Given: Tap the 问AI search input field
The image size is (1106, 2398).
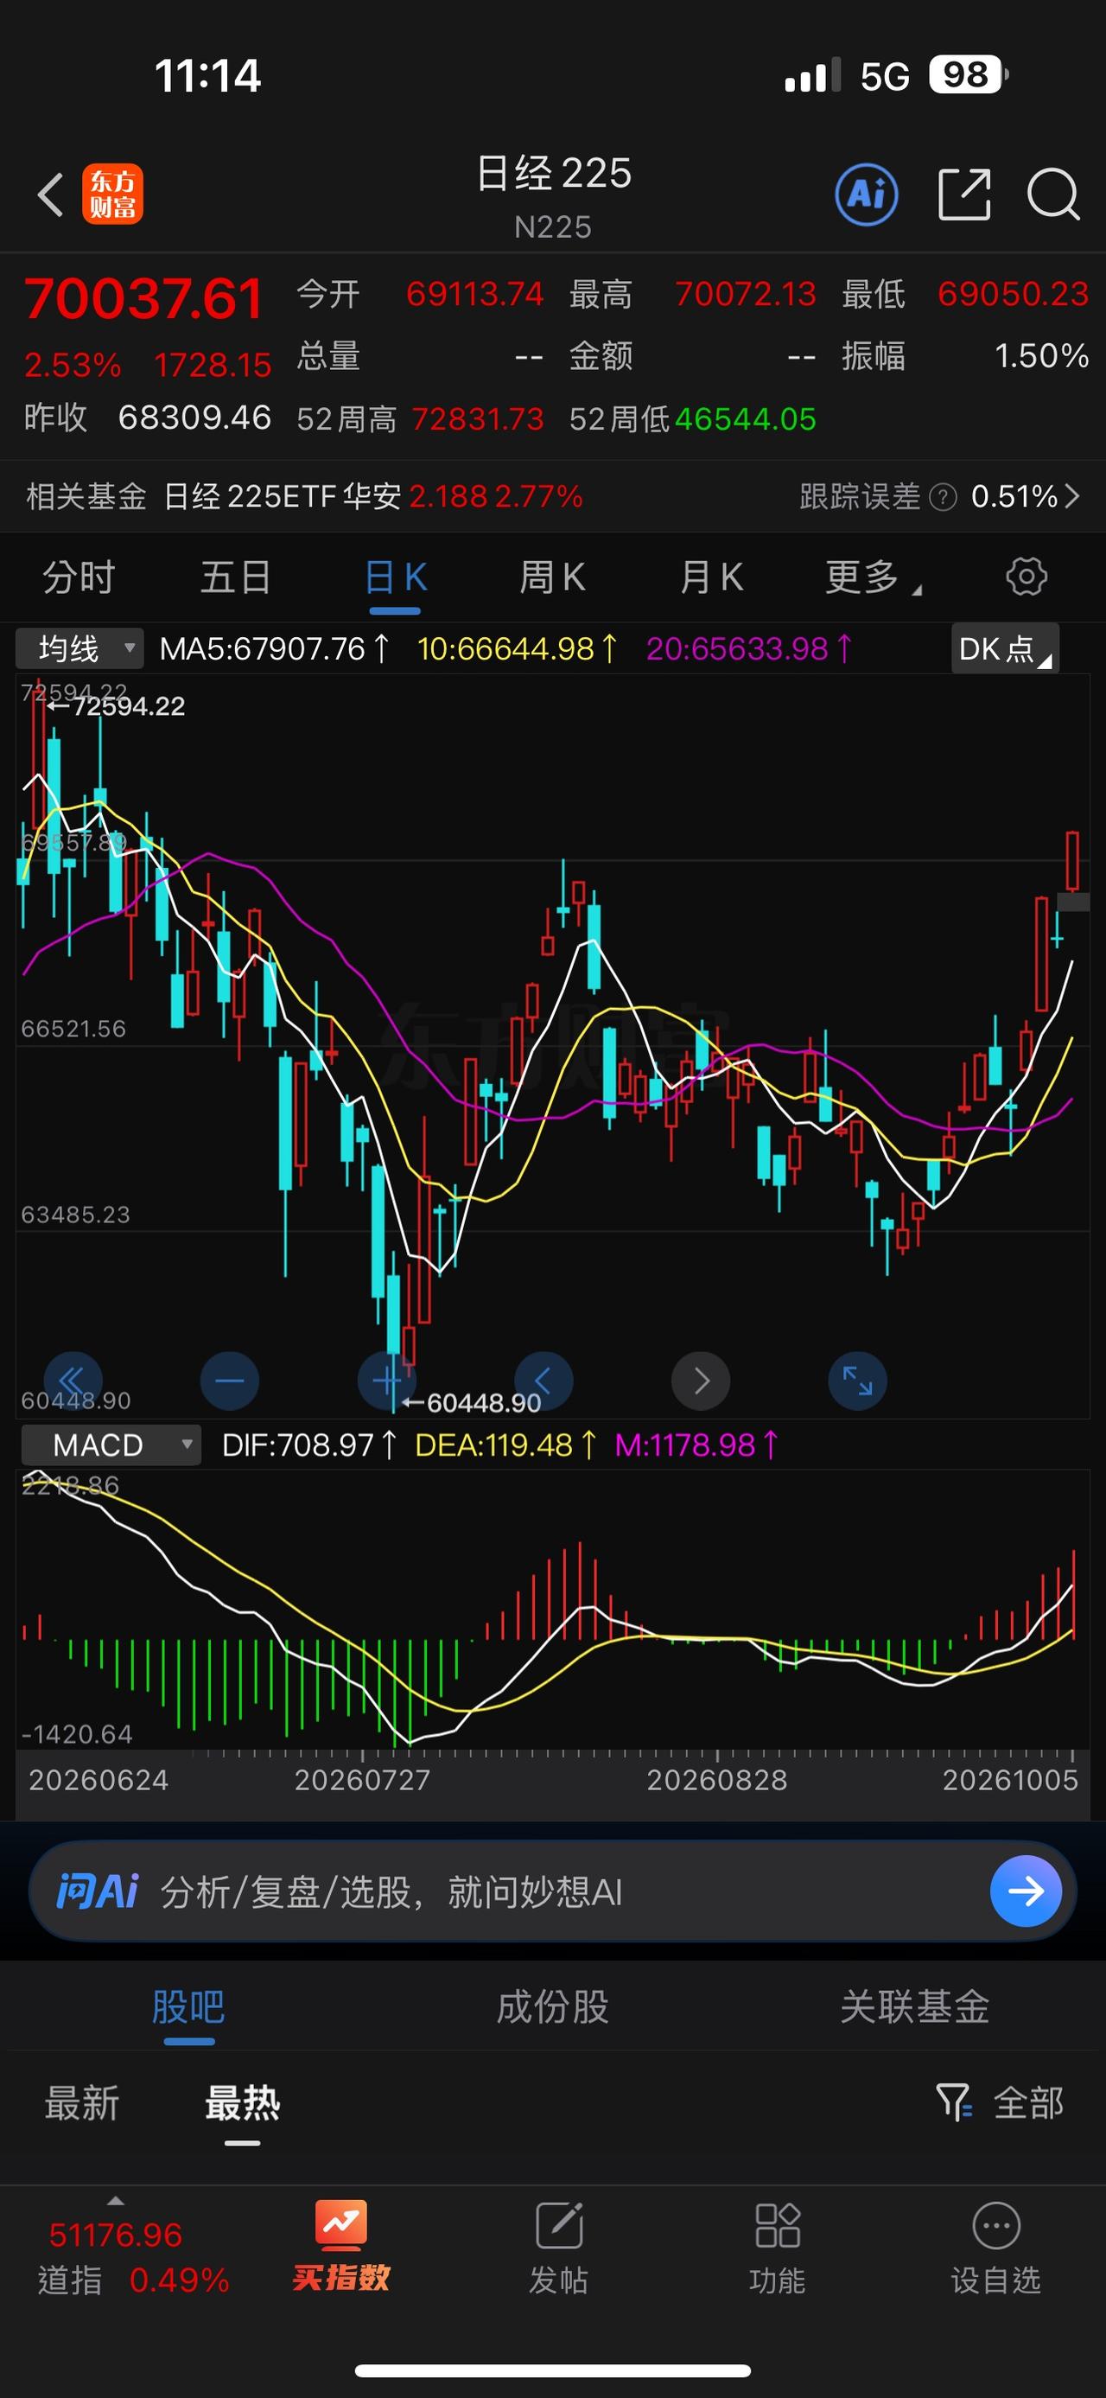Looking at the screenshot, I should 552,1891.
